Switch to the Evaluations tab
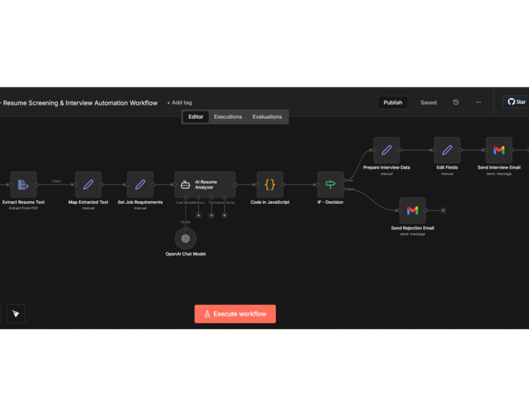 pyautogui.click(x=267, y=117)
